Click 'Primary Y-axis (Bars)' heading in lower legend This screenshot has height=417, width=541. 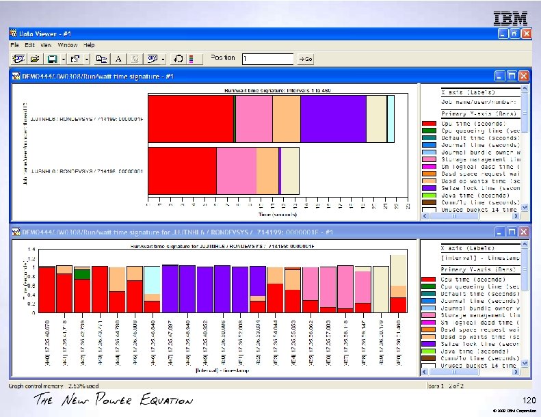pos(478,269)
